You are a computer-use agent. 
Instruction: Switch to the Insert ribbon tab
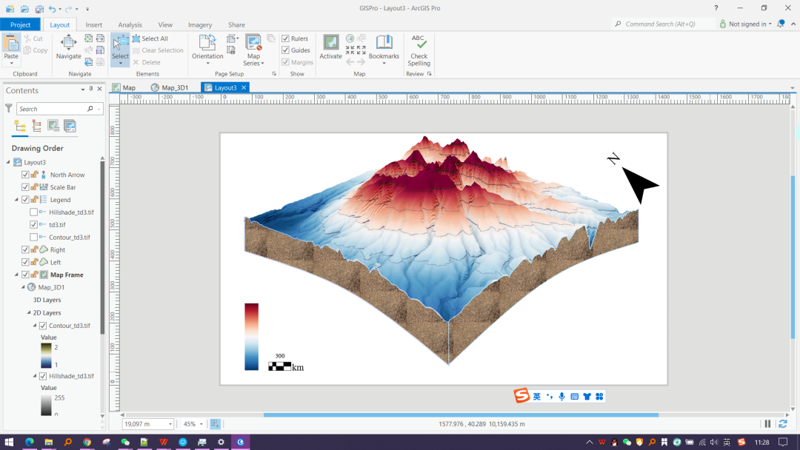[x=93, y=24]
